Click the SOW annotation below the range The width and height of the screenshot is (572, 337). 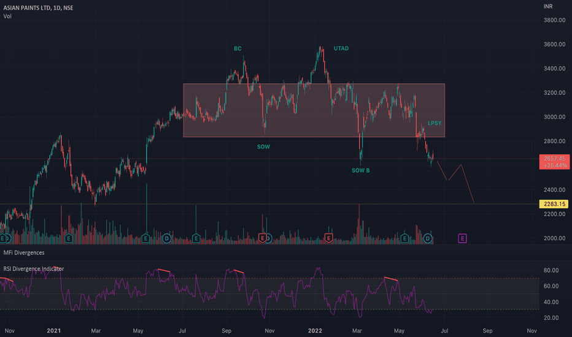pyautogui.click(x=263, y=147)
